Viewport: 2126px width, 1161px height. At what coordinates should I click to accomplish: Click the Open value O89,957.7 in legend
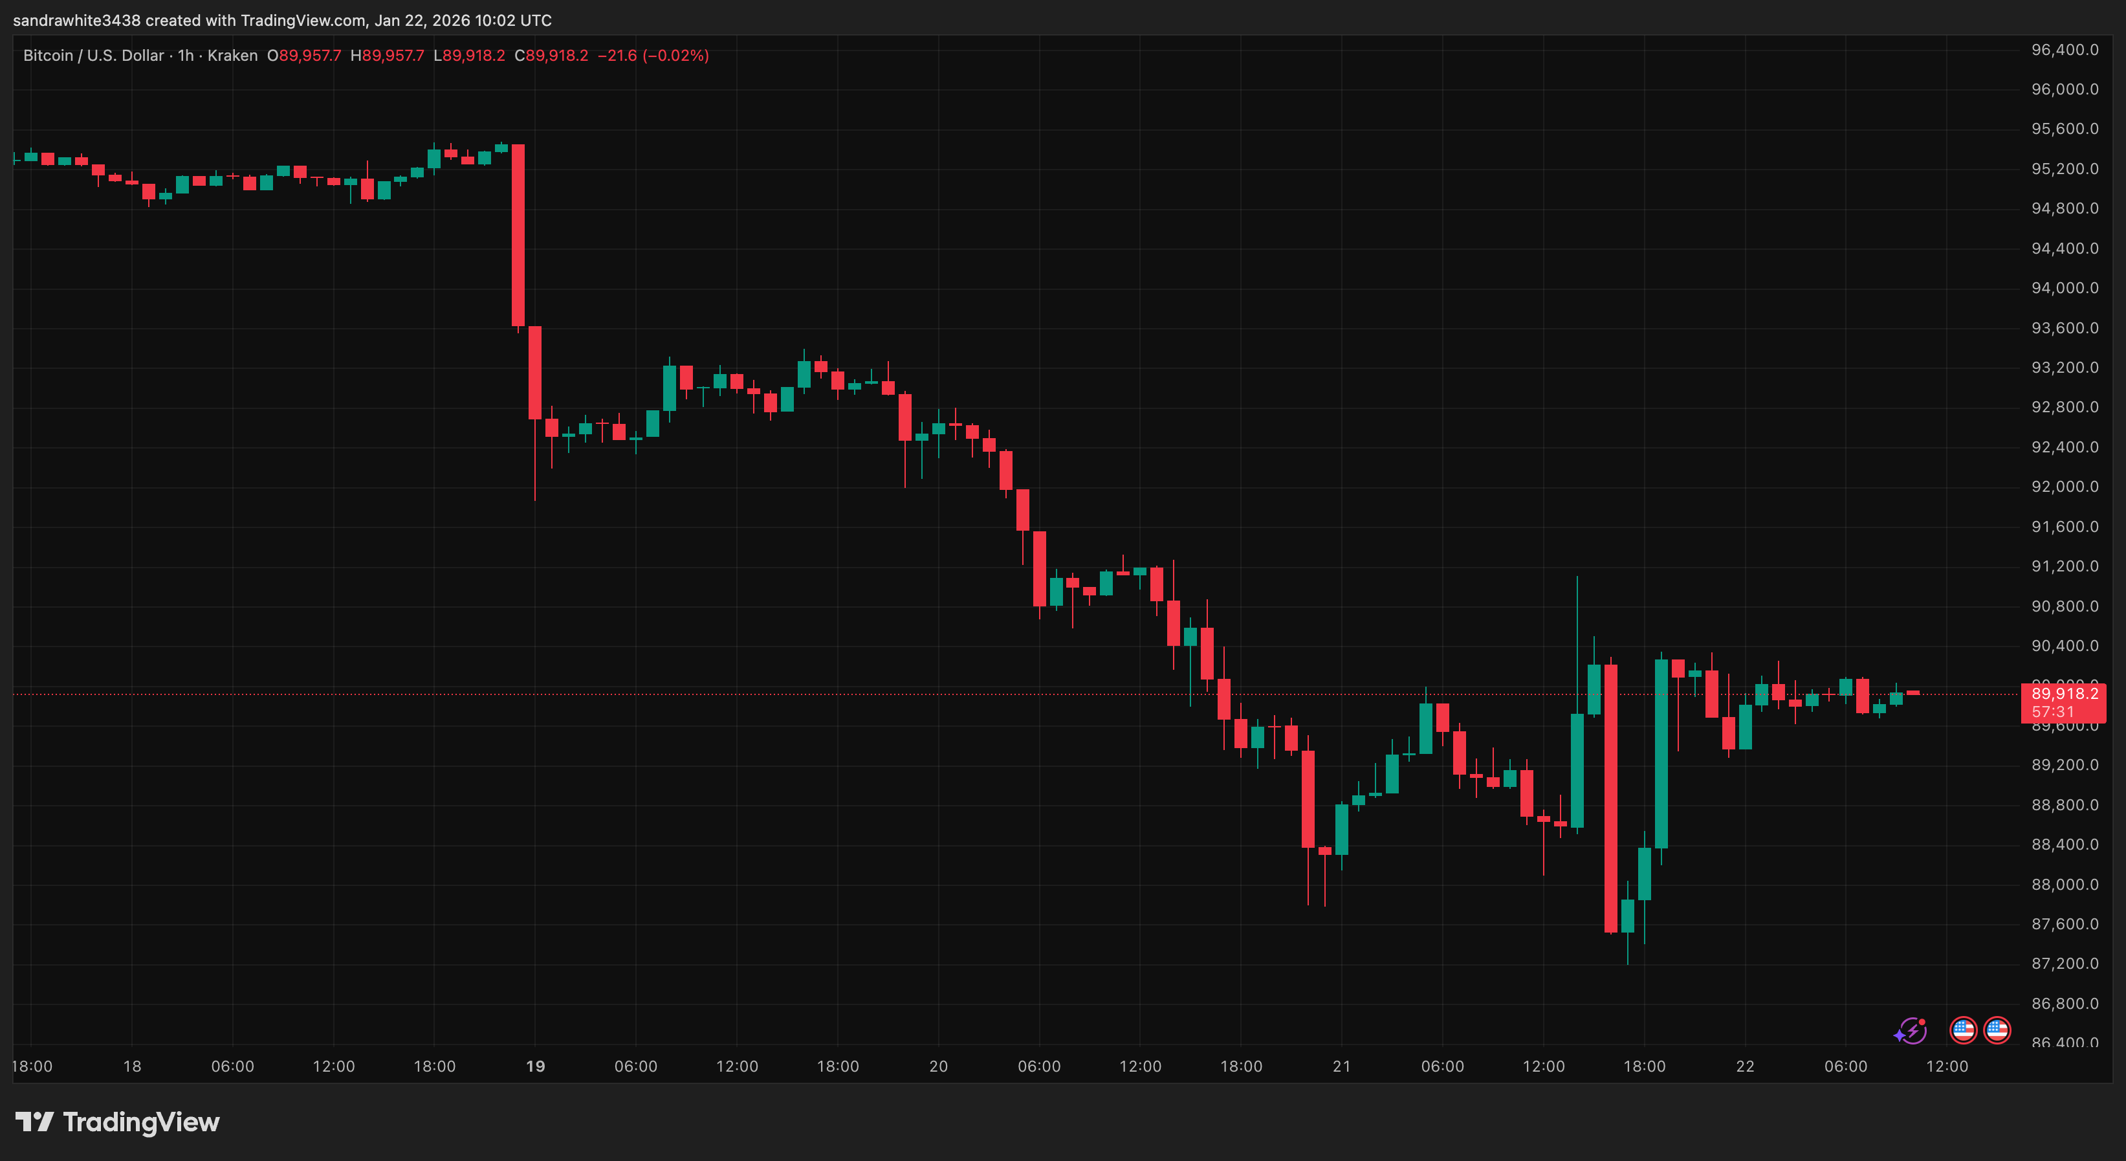click(303, 55)
